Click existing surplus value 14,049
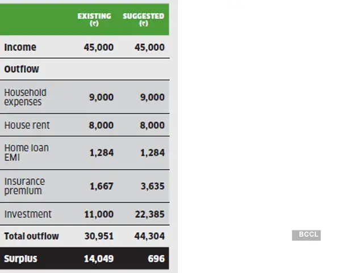 pyautogui.click(x=99, y=259)
